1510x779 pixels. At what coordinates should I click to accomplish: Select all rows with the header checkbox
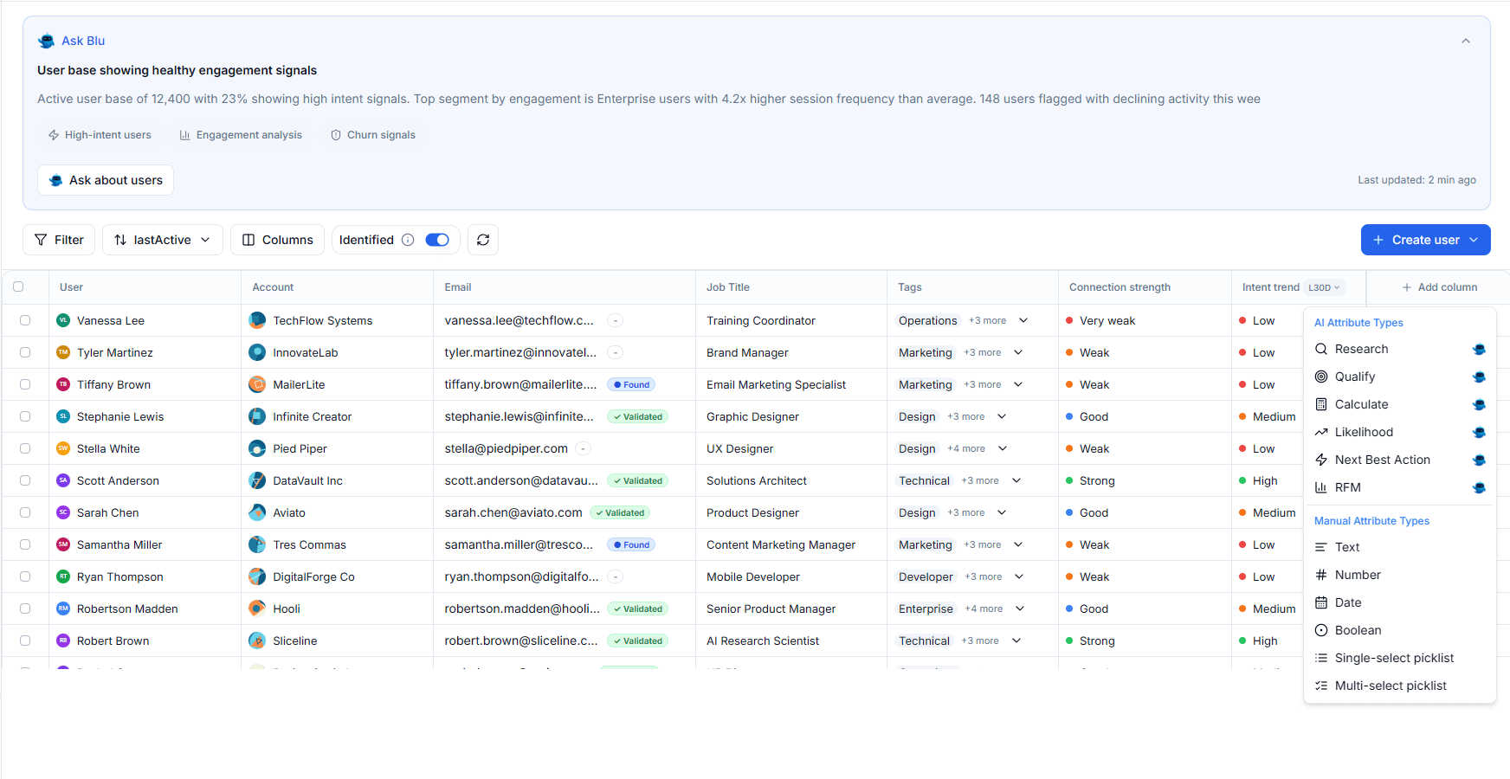tap(18, 286)
